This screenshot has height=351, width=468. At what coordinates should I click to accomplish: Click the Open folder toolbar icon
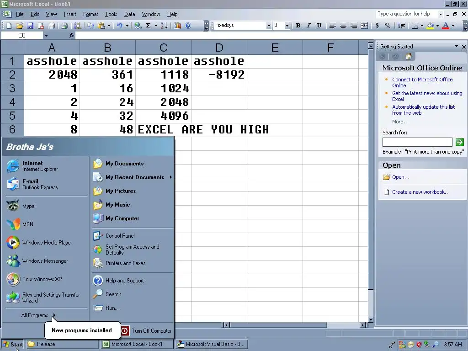coord(19,26)
